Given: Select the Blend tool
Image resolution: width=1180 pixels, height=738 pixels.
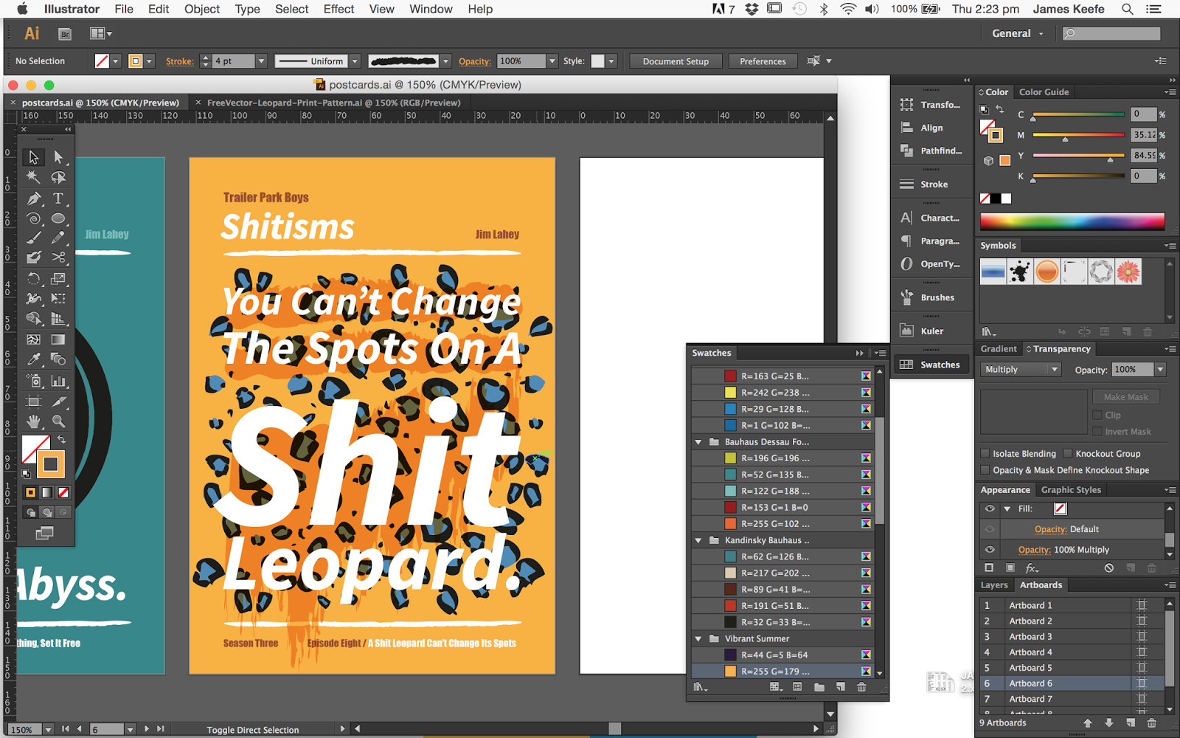Looking at the screenshot, I should pyautogui.click(x=58, y=359).
